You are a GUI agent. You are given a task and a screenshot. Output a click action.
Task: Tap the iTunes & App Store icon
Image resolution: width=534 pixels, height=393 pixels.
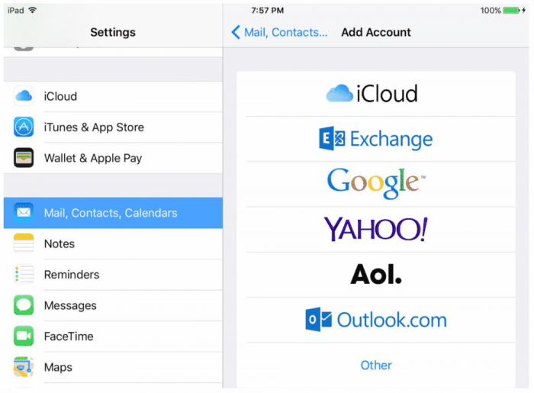(24, 127)
